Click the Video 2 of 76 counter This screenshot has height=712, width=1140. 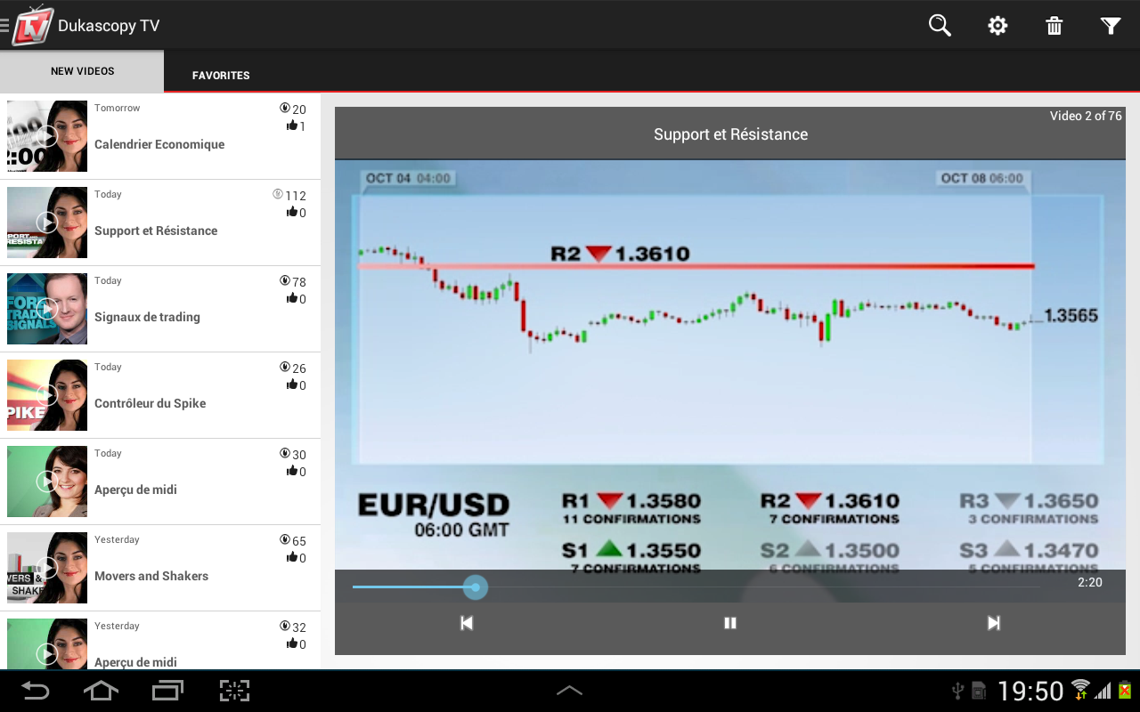click(1086, 116)
